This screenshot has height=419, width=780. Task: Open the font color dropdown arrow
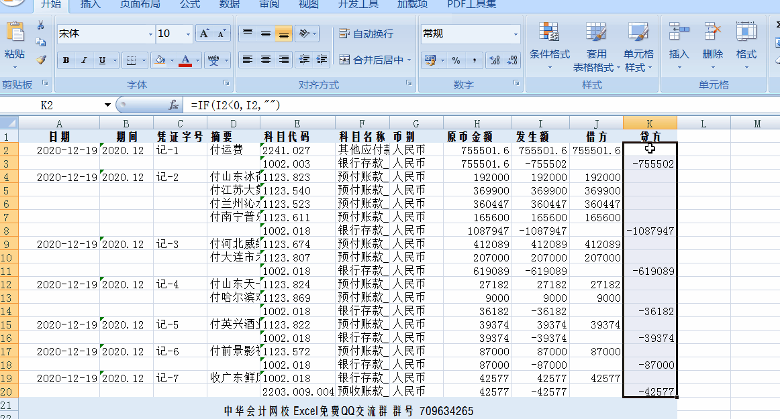[197, 60]
